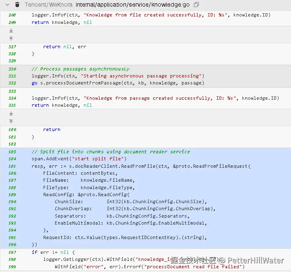Click kb.ChunkingConfig.EnableMultimodal value
The height and width of the screenshot is (272, 291).
pos(156,223)
